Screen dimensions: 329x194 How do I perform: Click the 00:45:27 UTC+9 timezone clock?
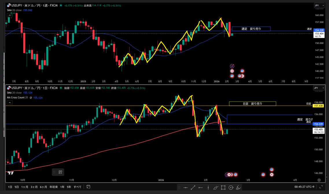coord(304,187)
